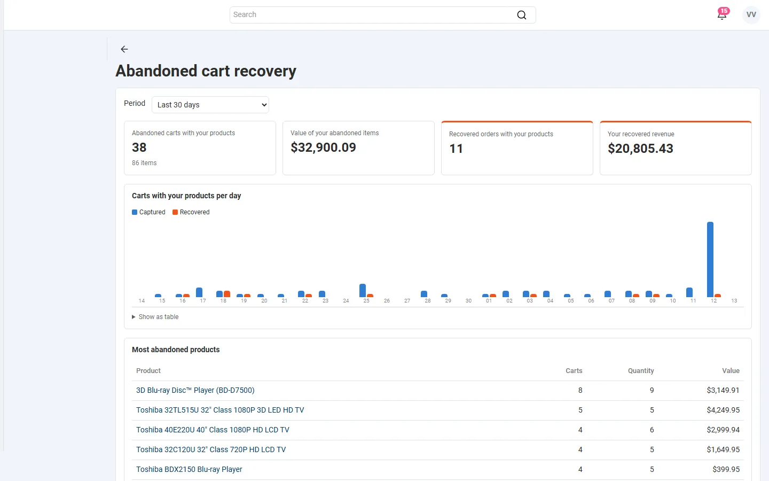The width and height of the screenshot is (769, 481).
Task: Toggle the Captured legend swatch
Action: pyautogui.click(x=135, y=212)
